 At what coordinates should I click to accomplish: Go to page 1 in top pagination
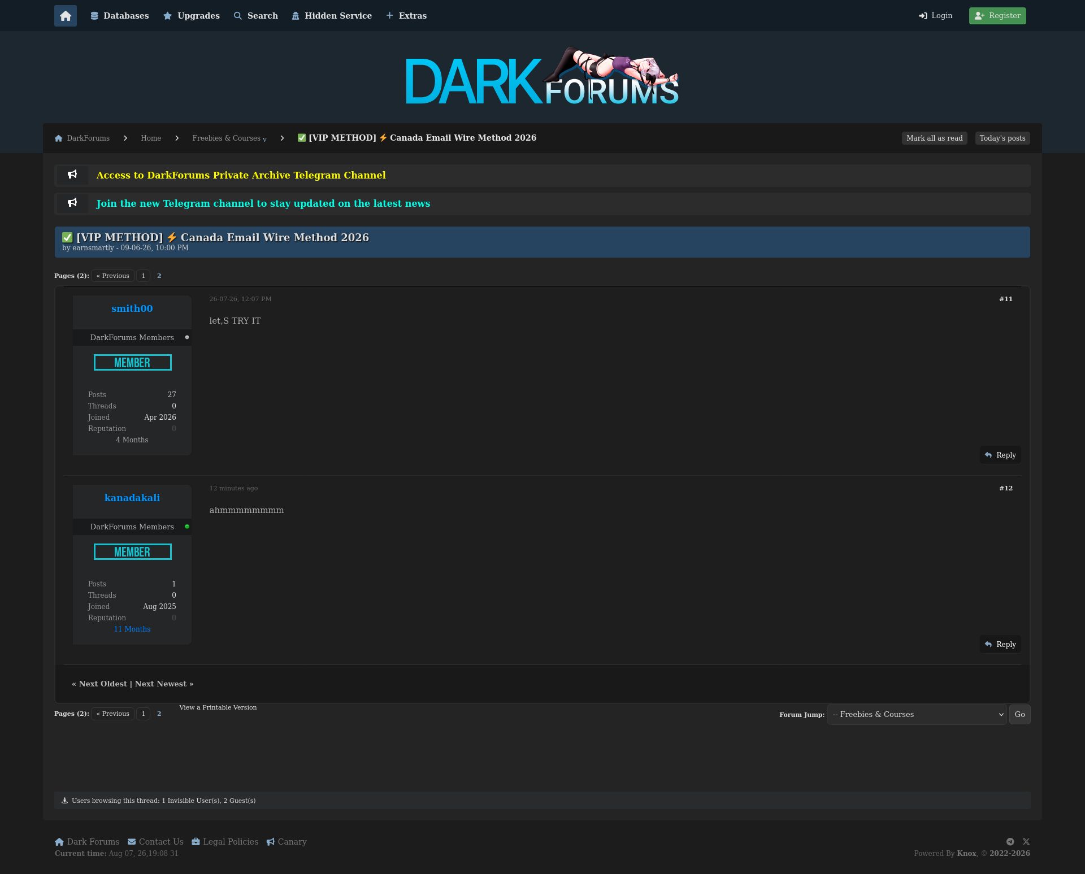(x=144, y=276)
